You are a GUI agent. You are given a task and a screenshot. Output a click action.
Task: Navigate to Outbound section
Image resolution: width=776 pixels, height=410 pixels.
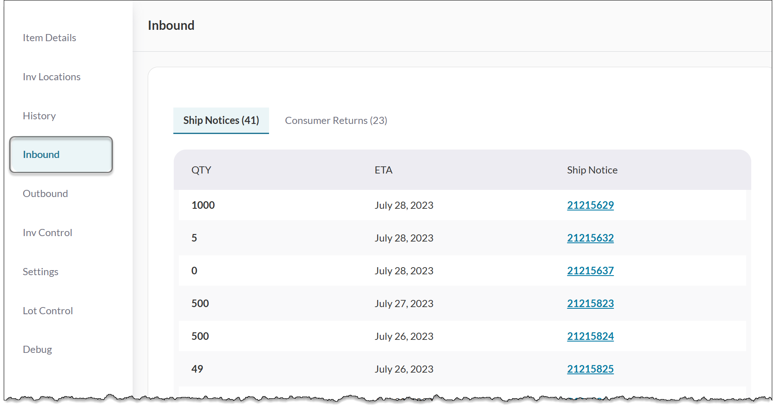45,194
